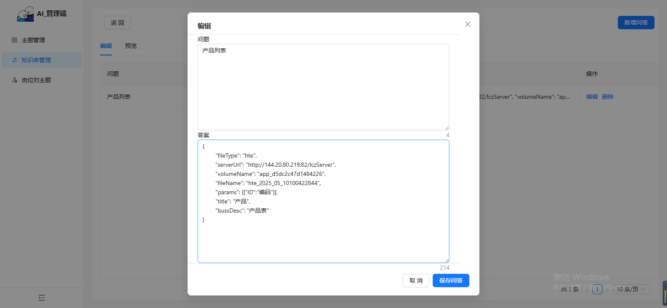667x308 pixels.
Task: Go to the next page with the right arrow
Action: tap(607, 289)
